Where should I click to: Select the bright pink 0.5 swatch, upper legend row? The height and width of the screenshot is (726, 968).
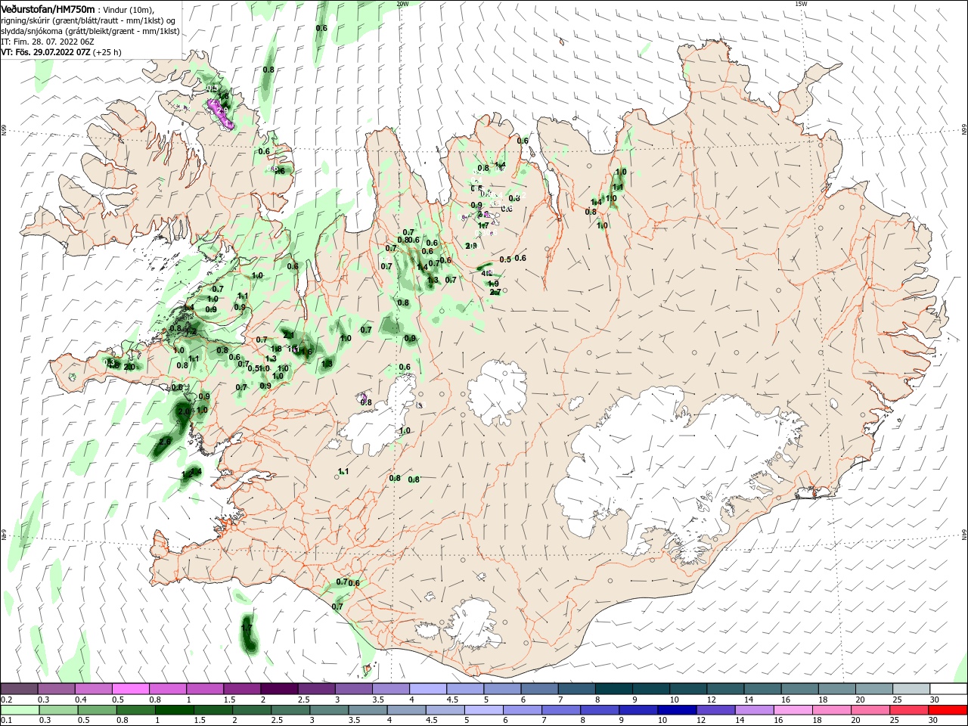130,689
